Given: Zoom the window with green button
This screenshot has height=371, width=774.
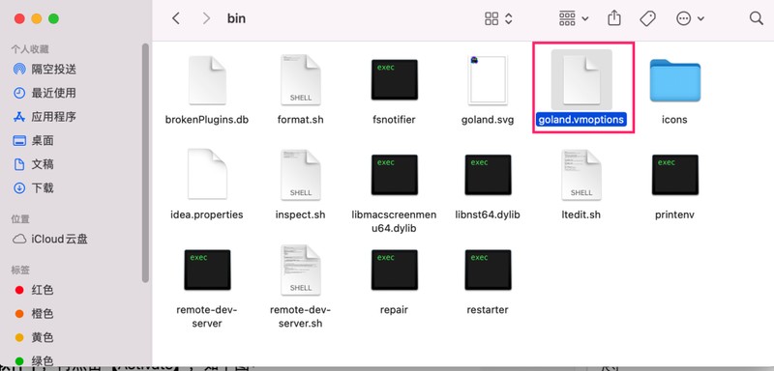Looking at the screenshot, I should (x=53, y=18).
